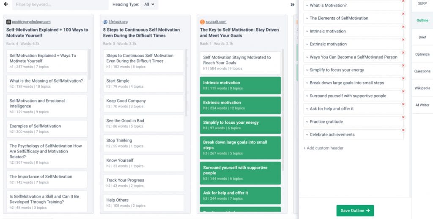
Task: Click the positivepsychology.com favicon
Action: (8, 22)
